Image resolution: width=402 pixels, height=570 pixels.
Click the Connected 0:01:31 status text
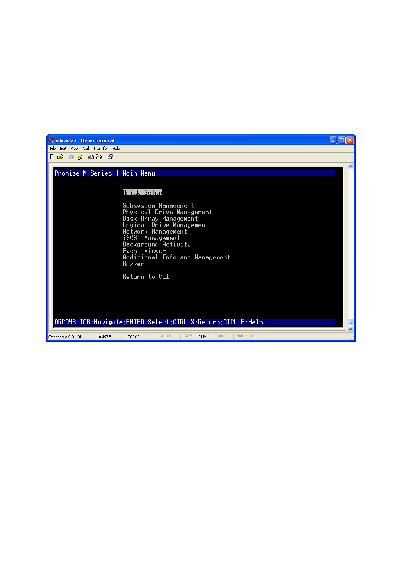point(65,337)
